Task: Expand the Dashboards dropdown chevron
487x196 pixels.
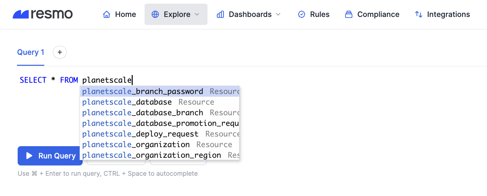Action: coord(278,15)
